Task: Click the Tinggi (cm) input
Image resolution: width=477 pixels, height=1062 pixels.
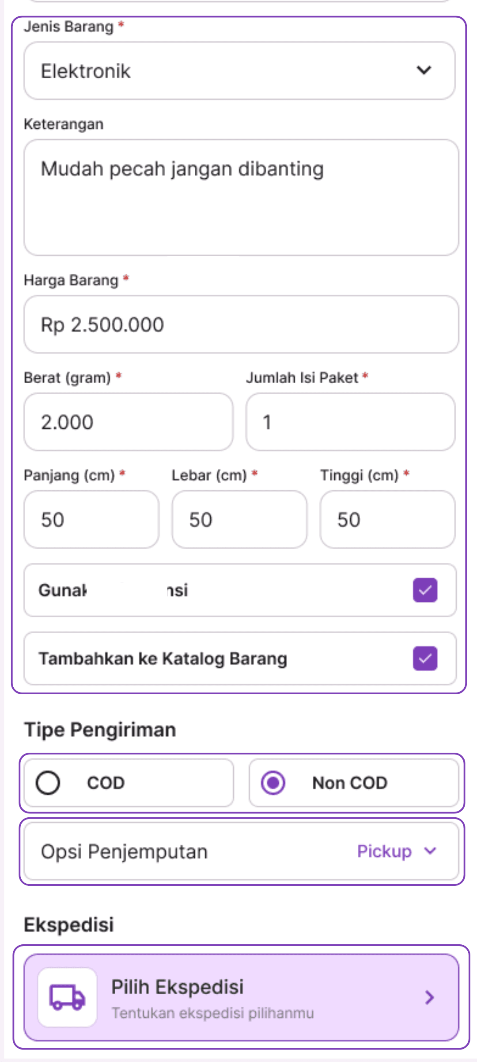Action: [387, 519]
